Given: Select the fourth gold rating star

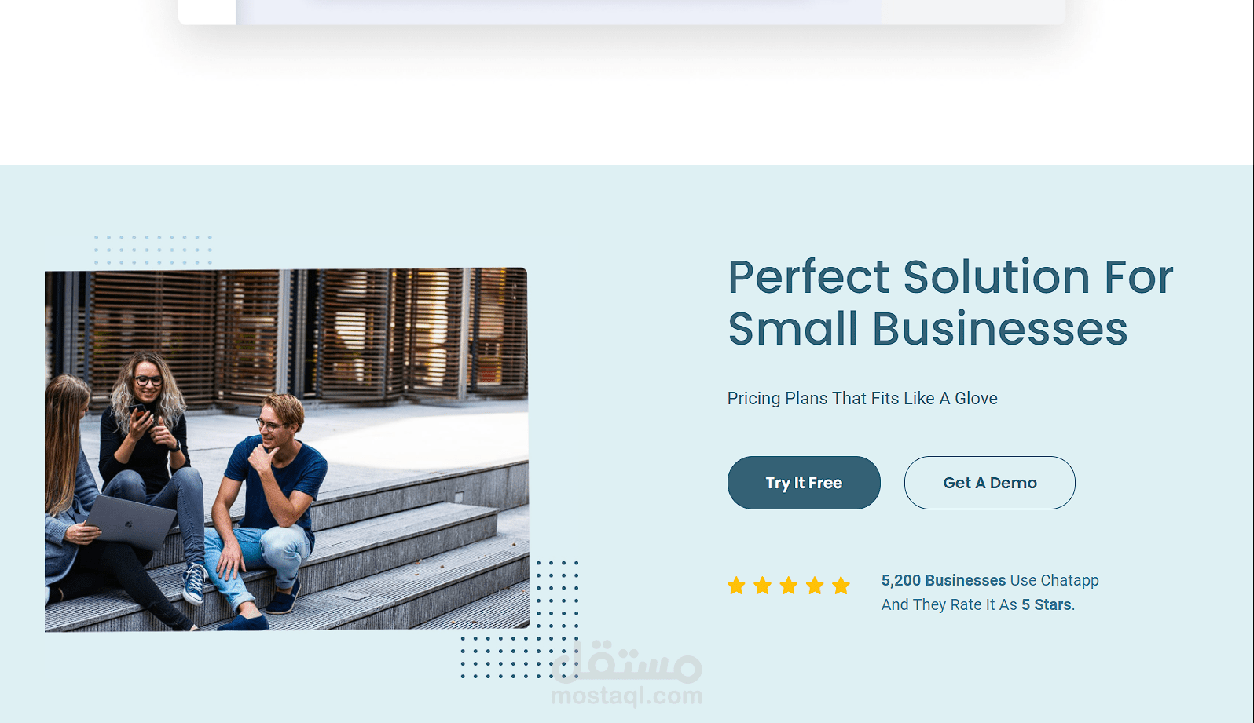Looking at the screenshot, I should [x=815, y=586].
